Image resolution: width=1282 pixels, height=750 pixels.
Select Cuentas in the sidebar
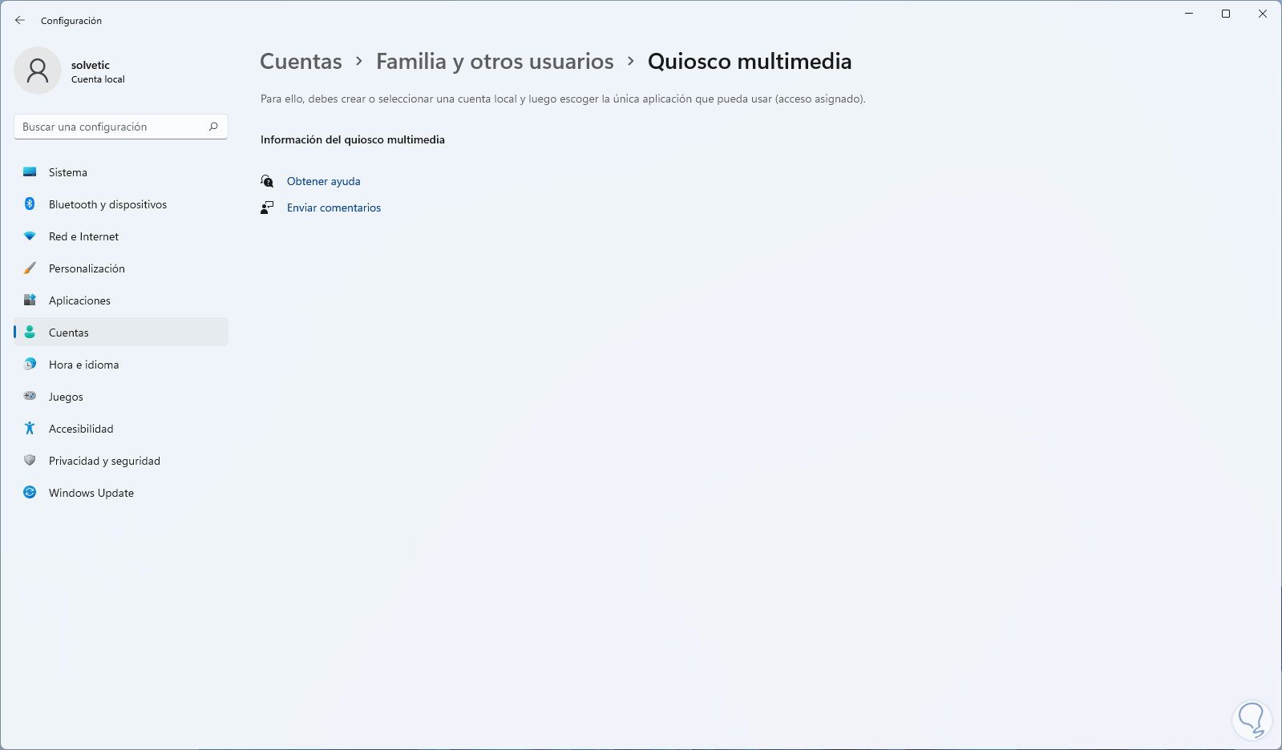coord(69,333)
